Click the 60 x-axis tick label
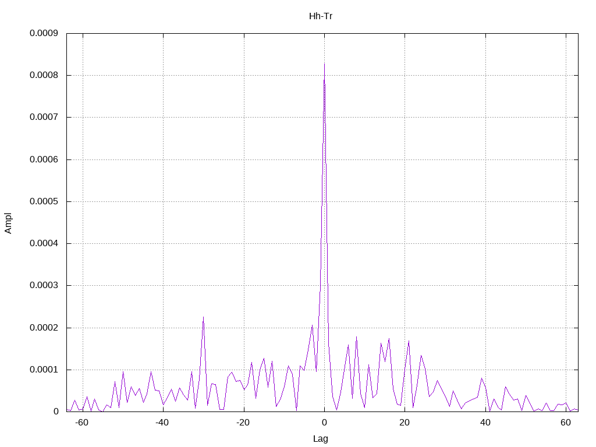The height and width of the screenshot is (447, 596). [566, 423]
